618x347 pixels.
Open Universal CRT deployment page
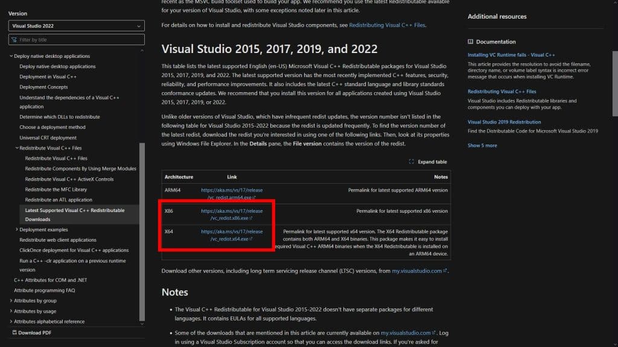[x=48, y=138]
